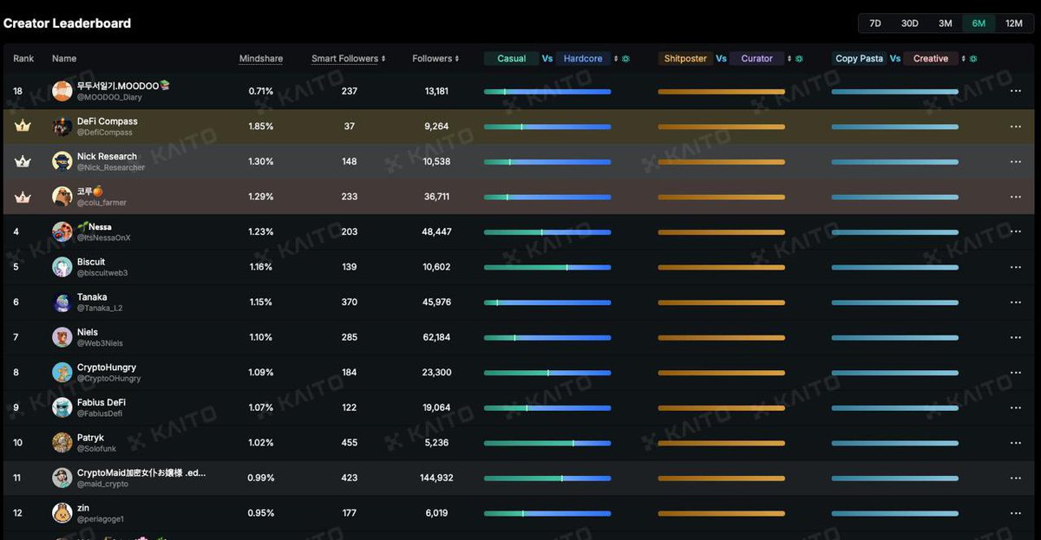Click sort arrows next to Curator
This screenshot has width=1041, height=540.
(789, 59)
